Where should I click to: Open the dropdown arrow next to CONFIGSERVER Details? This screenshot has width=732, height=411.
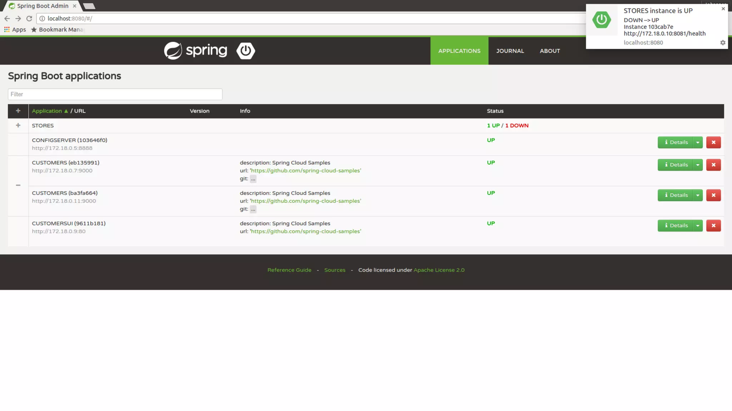click(697, 142)
